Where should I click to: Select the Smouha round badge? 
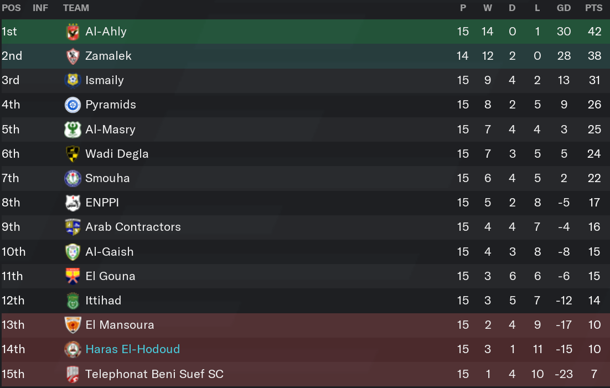click(73, 178)
